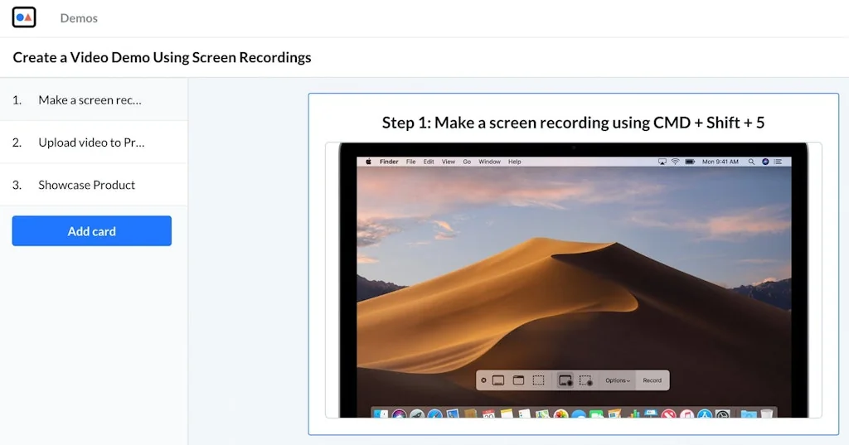Click the Wi-Fi icon in pictured Mac menu bar
The height and width of the screenshot is (445, 849).
point(675,162)
